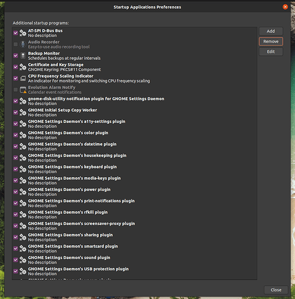
Task: Select "GNOME Settings Daemon's rfkill plugin" row
Action: pos(134,215)
